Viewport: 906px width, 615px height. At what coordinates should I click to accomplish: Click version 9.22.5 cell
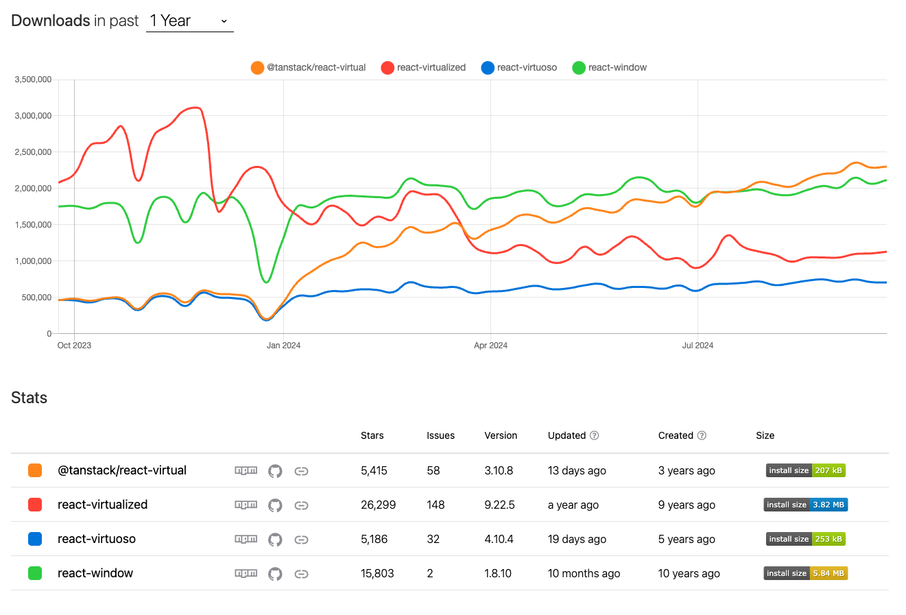(x=499, y=505)
